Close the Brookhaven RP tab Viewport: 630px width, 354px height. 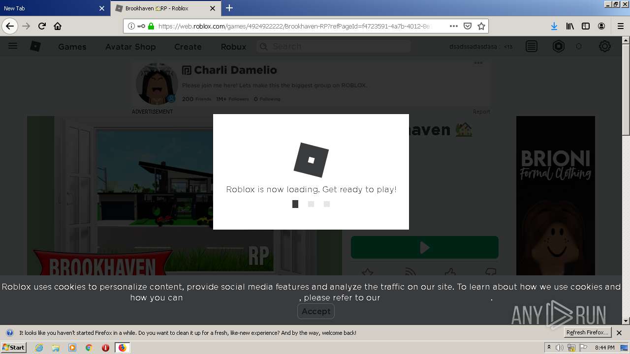point(213,8)
